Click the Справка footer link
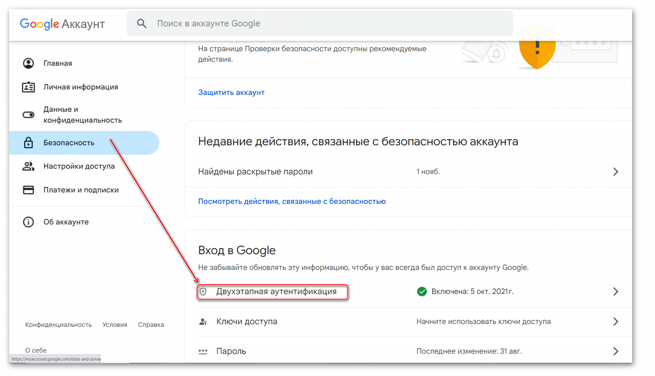655x376 pixels. coord(151,325)
